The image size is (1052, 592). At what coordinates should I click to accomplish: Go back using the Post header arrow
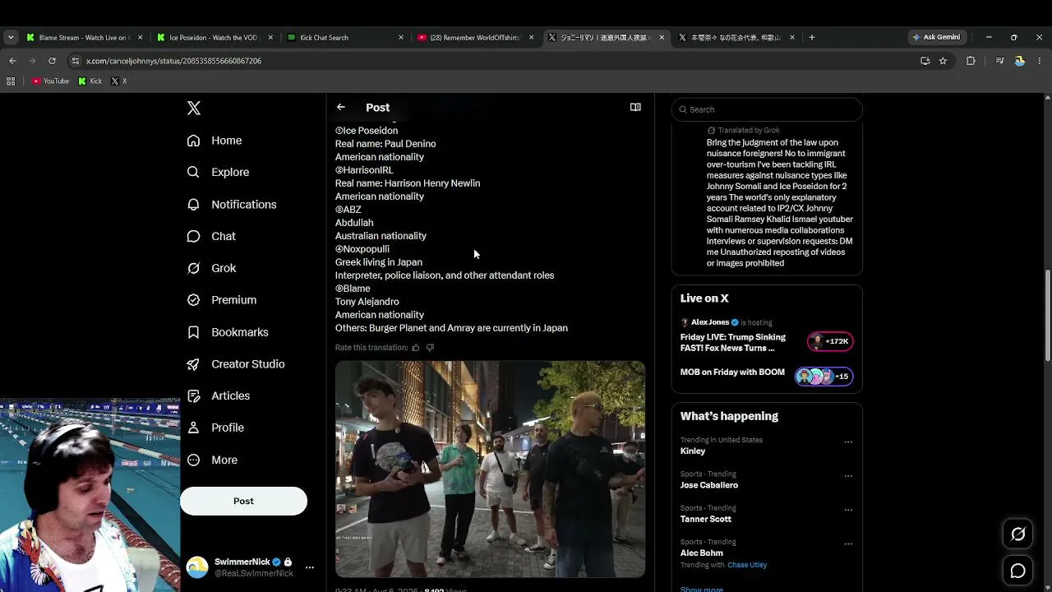click(341, 108)
